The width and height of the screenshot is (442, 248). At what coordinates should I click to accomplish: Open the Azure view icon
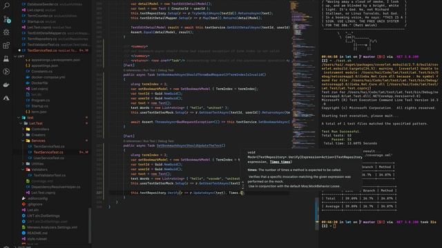[x=6, y=98]
